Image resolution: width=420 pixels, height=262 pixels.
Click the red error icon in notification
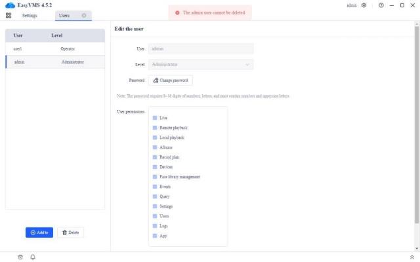point(177,12)
